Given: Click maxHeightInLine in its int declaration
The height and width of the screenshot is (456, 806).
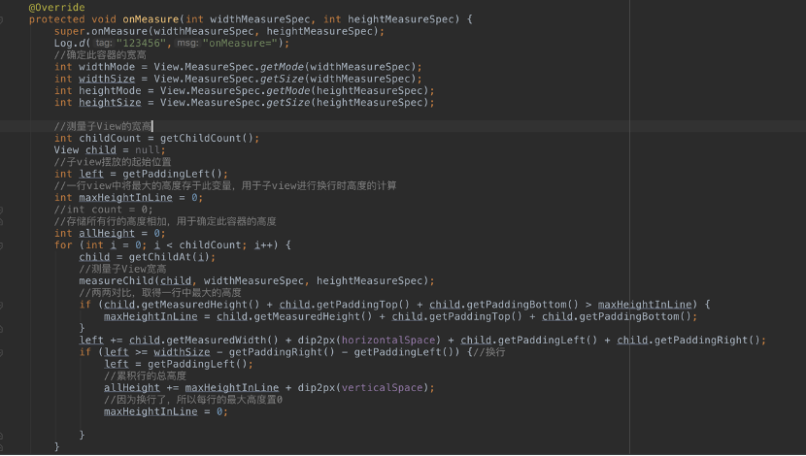Looking at the screenshot, I should click(125, 197).
